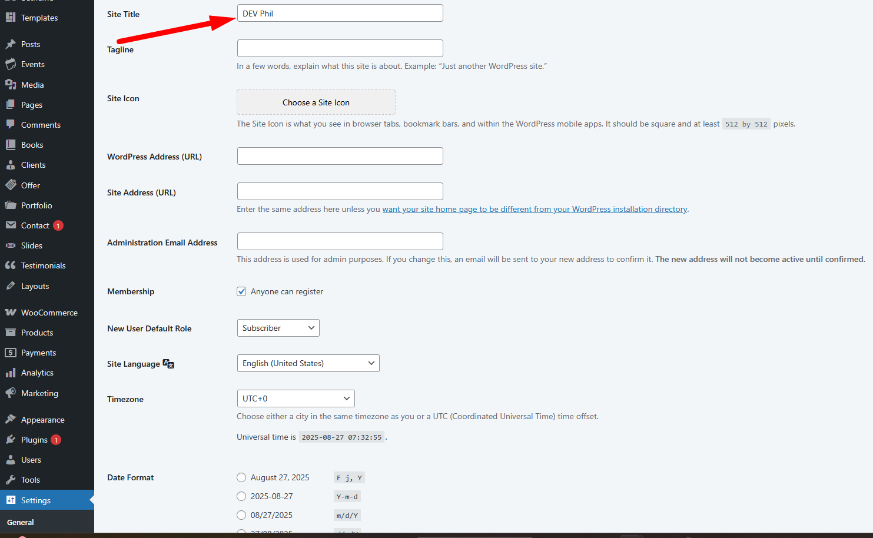Click the translation icon beside Site Language
The image size is (873, 538).
tap(168, 364)
